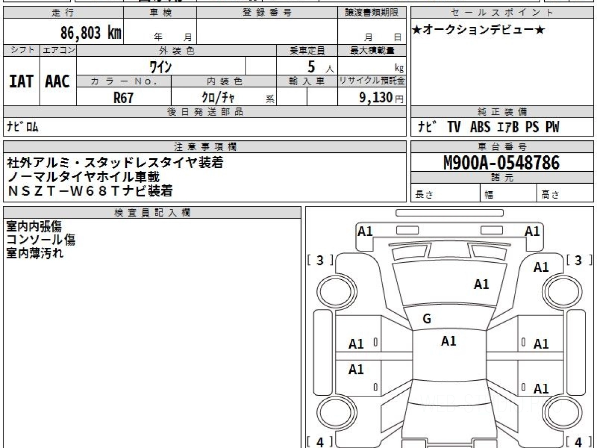Click the エアコン header cell

coord(58,50)
